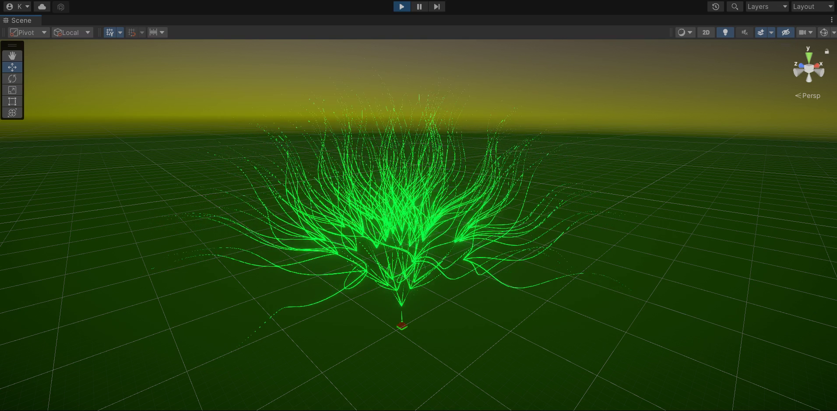Toggle Persp projection mode label
Viewport: 837px width, 411px height.
[x=808, y=96]
